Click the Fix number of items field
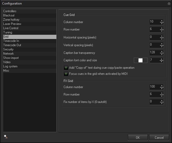 coord(154,102)
